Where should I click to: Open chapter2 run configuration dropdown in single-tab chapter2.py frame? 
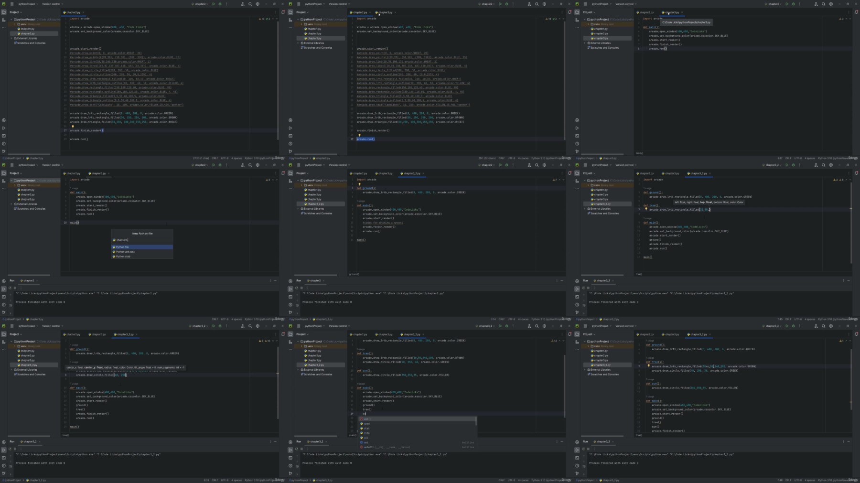pos(201,4)
